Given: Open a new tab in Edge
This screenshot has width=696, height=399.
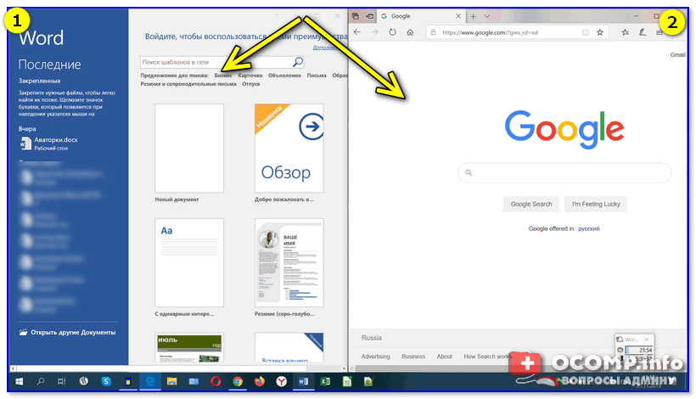Looking at the screenshot, I should [473, 16].
